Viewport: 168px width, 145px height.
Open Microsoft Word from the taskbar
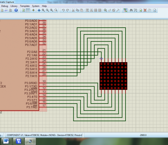click(x=6, y=141)
